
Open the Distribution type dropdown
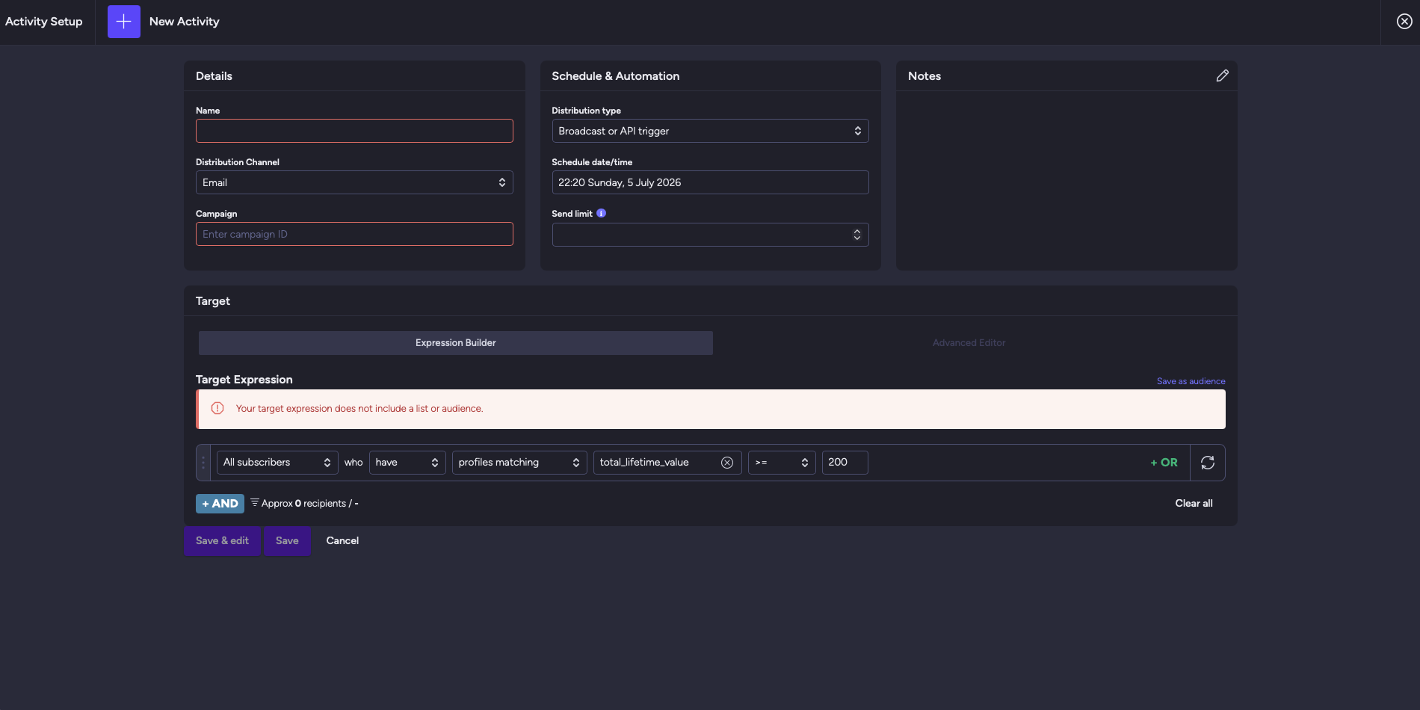coord(710,131)
